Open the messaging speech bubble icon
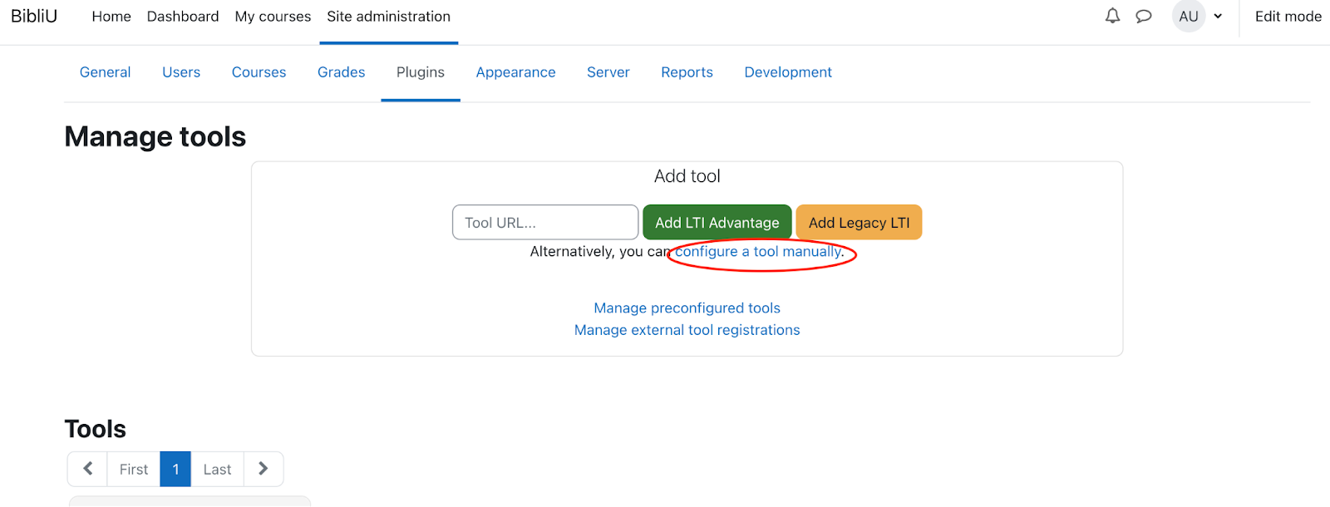The image size is (1330, 507). pos(1144,16)
